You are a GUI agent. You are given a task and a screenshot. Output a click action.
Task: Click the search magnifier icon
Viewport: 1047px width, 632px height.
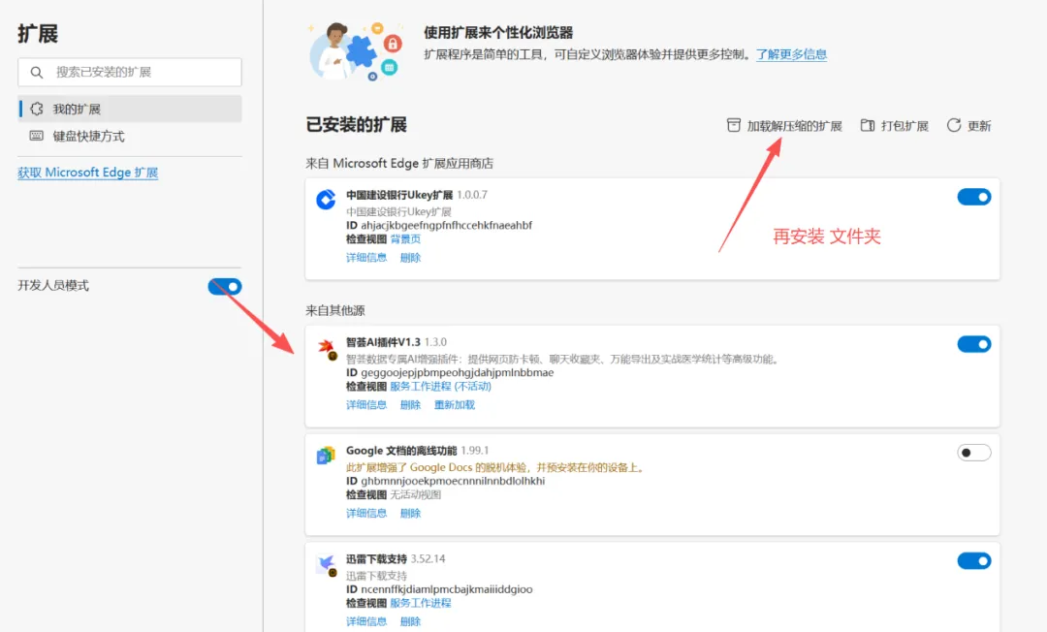tap(37, 72)
